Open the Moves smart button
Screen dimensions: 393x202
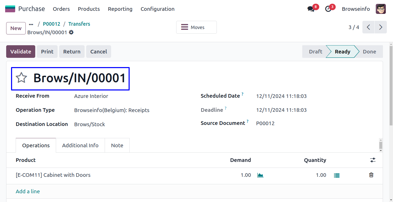coord(196,27)
